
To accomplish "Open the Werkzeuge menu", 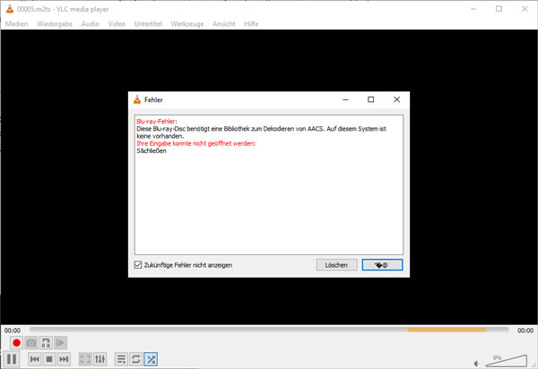I will (x=187, y=23).
